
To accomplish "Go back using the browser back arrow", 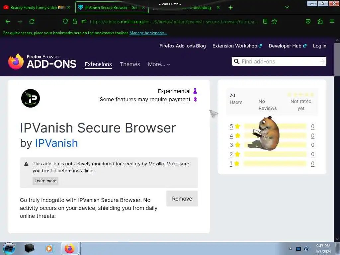I will pyautogui.click(x=8, y=22).
